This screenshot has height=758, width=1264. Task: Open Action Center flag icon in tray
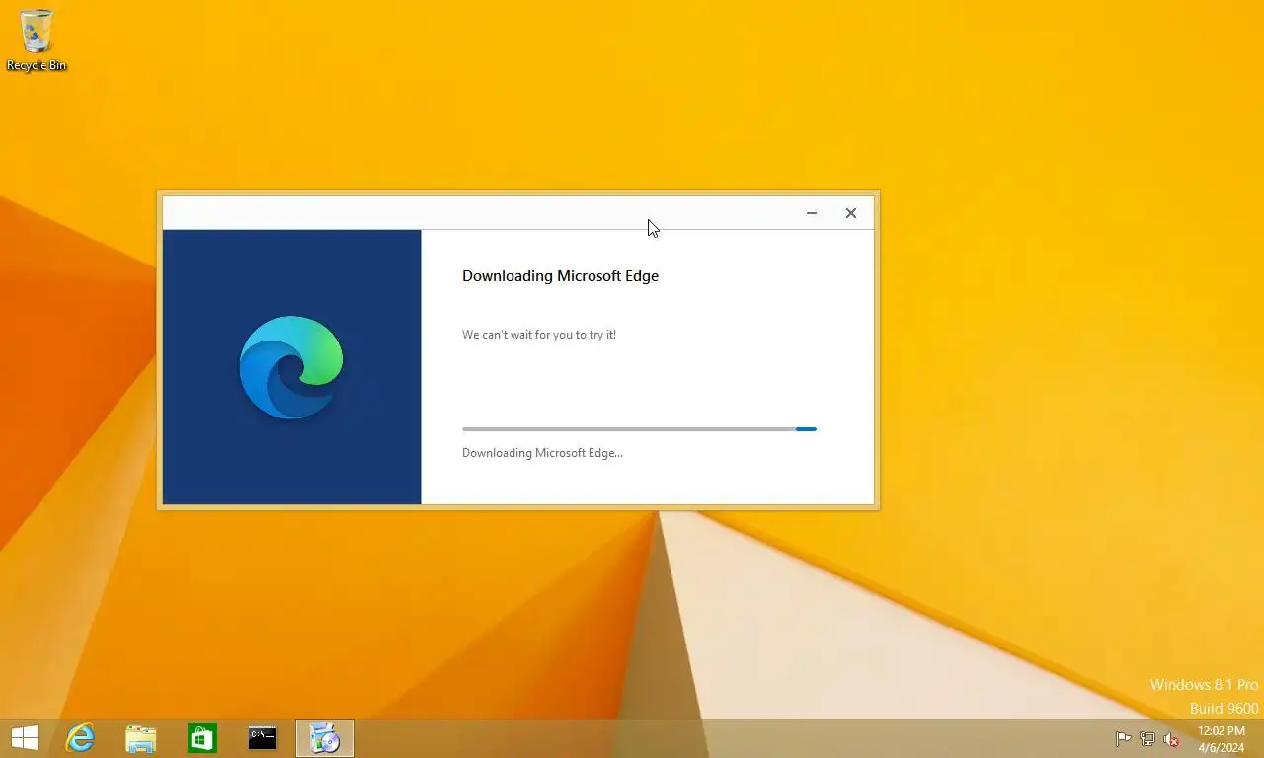click(x=1123, y=739)
